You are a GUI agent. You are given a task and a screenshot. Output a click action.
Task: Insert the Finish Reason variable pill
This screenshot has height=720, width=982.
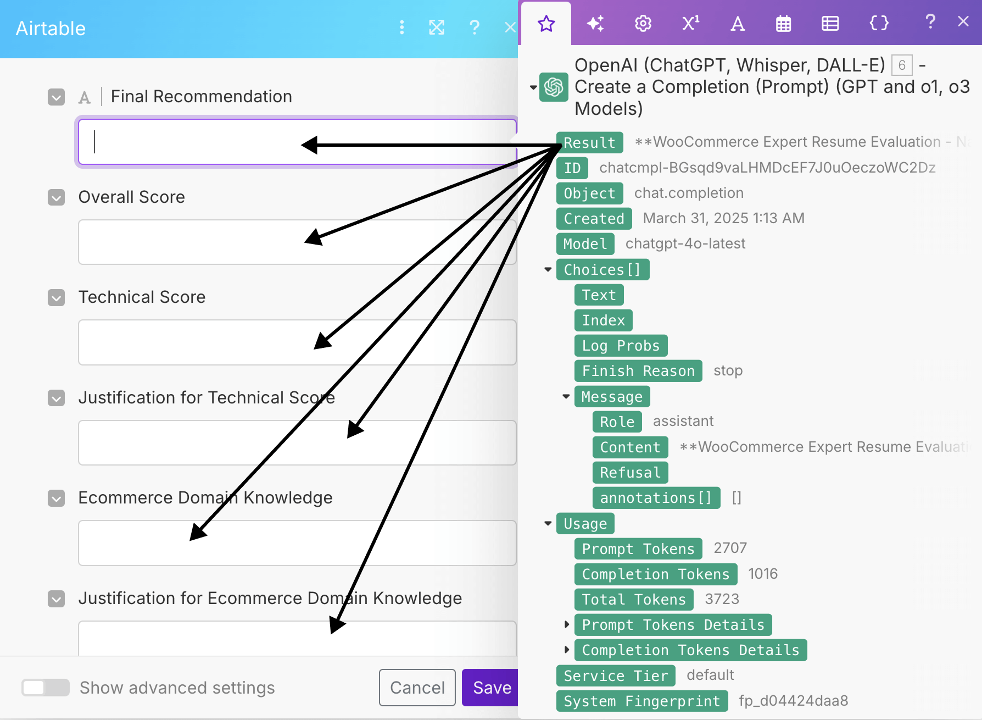(x=638, y=370)
